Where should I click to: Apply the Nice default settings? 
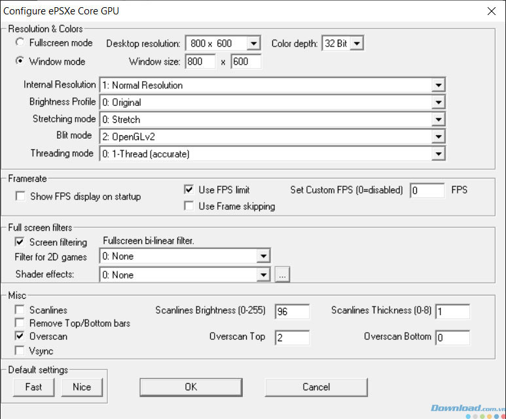(x=82, y=386)
